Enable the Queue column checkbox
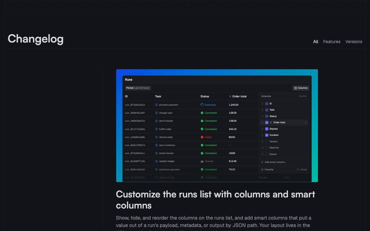370x231 pixels. [267, 154]
